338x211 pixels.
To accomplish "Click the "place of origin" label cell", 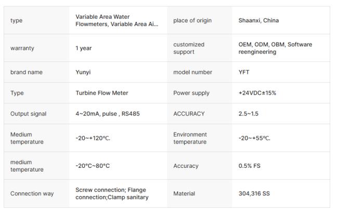I will click(192, 20).
